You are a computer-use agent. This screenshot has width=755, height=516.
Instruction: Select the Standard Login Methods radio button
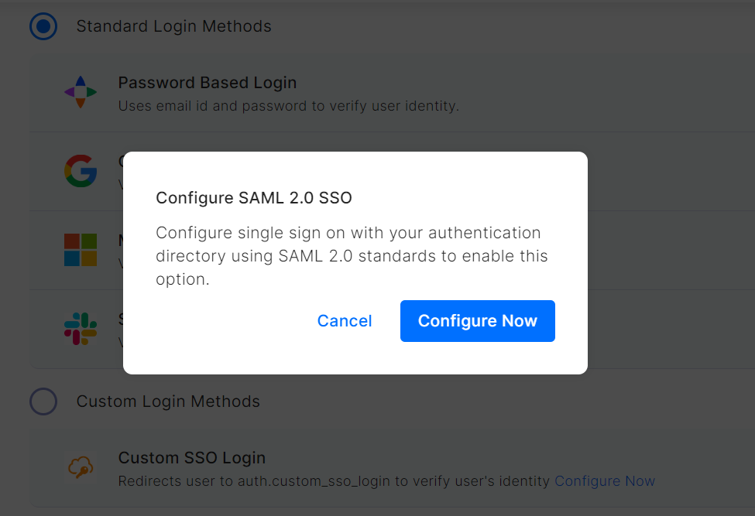tap(43, 27)
